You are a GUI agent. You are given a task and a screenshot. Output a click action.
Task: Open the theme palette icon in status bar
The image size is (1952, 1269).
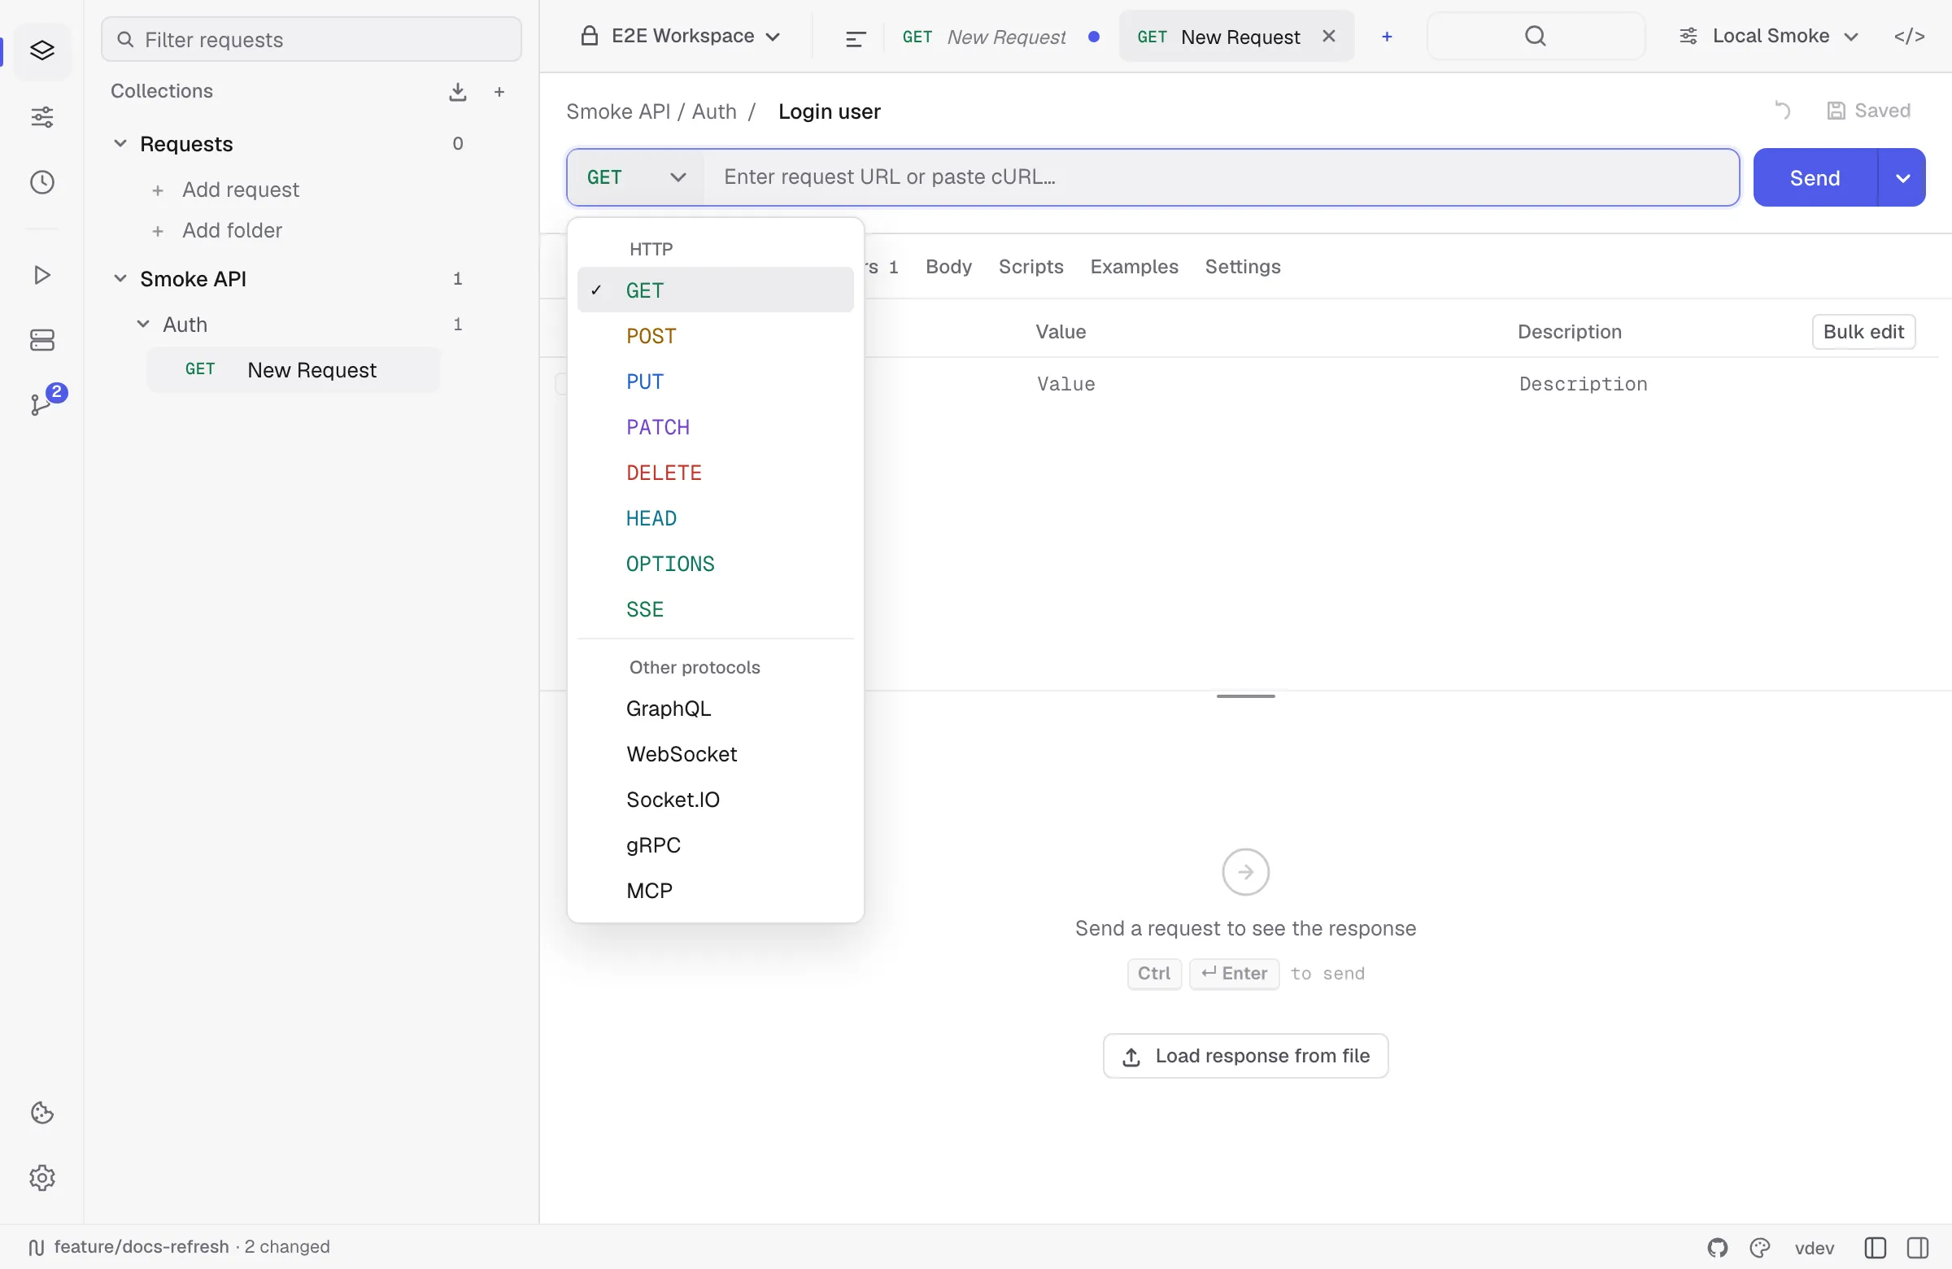coord(1759,1248)
